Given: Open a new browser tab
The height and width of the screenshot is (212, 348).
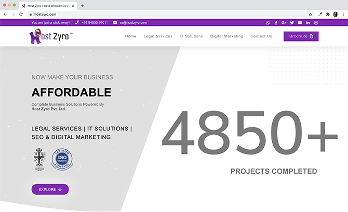Looking at the screenshot, I should tap(82, 6).
